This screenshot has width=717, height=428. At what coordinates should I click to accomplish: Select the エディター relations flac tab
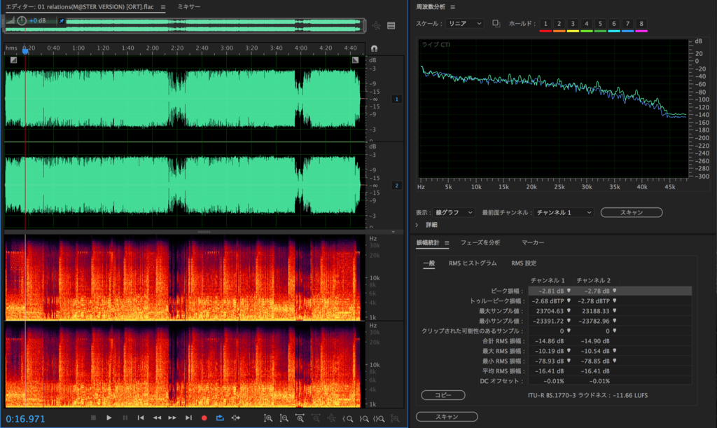tap(80, 7)
